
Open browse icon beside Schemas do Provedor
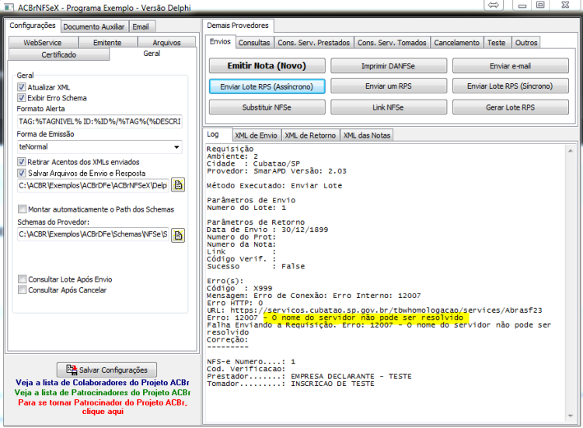178,235
